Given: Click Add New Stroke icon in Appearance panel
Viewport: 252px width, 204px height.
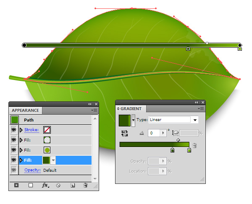Looking at the screenshot, I should [16, 185].
